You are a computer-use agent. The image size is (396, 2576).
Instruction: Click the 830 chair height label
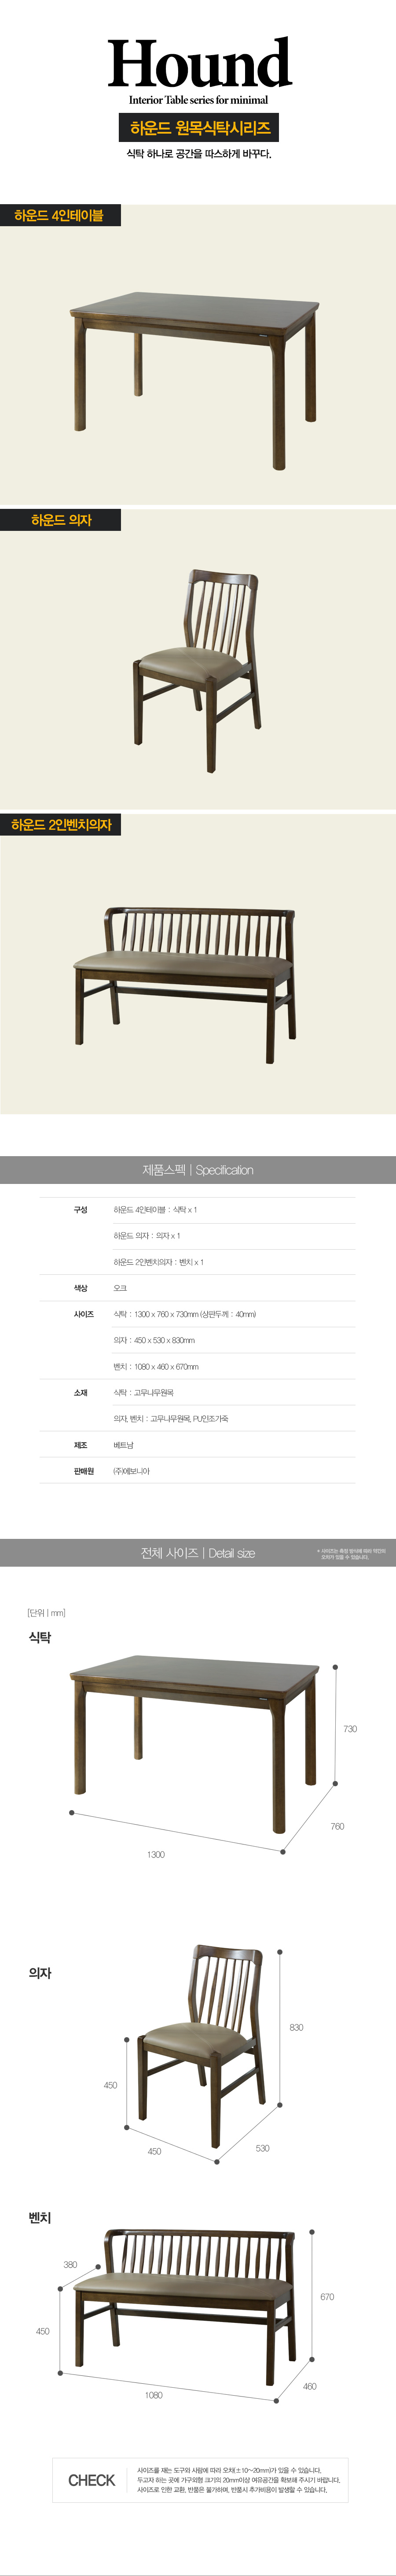pyautogui.click(x=296, y=2027)
